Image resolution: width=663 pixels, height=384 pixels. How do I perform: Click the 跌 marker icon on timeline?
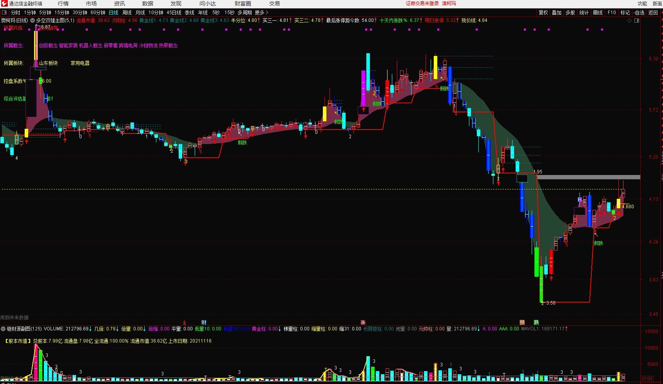(x=536, y=323)
